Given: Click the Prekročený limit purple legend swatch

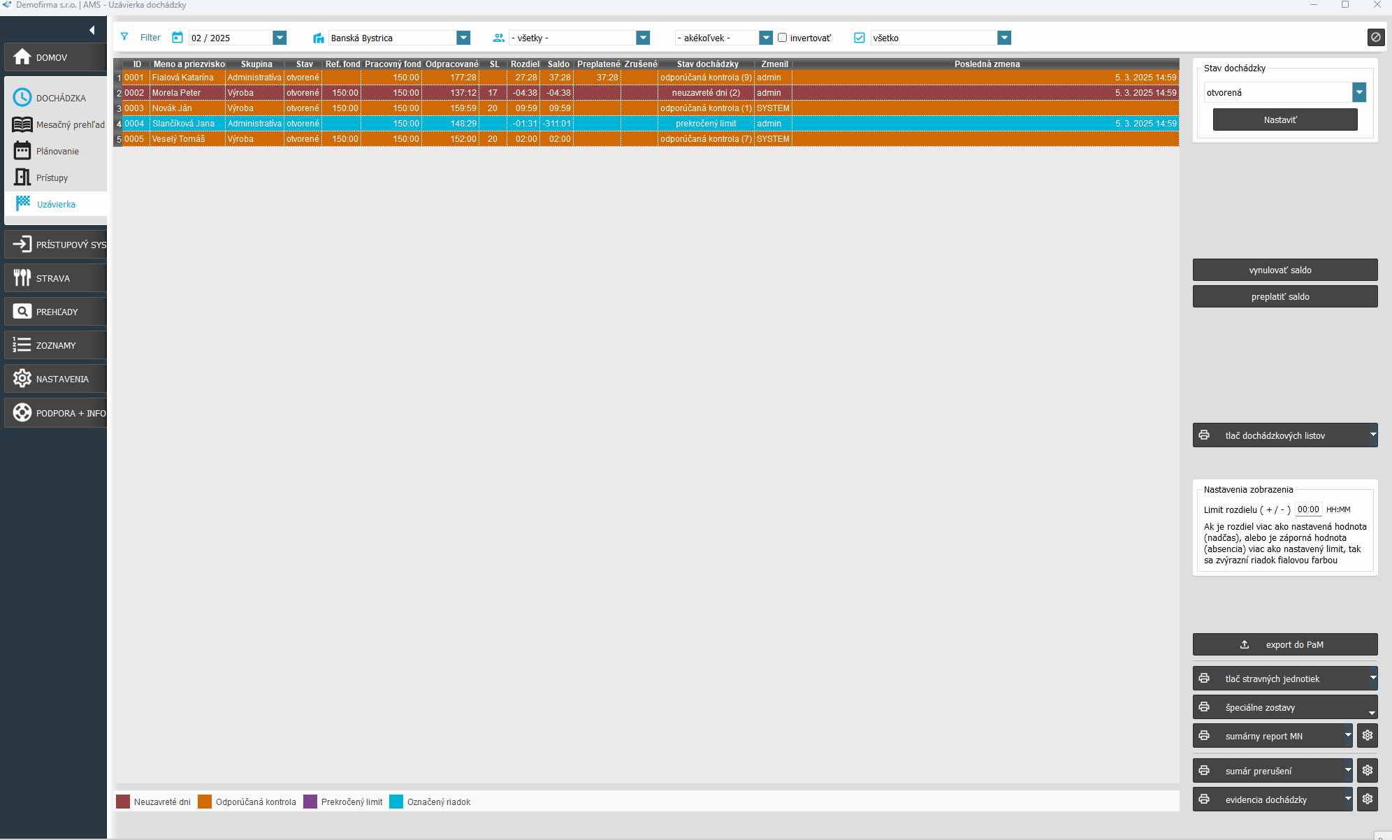Looking at the screenshot, I should pos(310,802).
